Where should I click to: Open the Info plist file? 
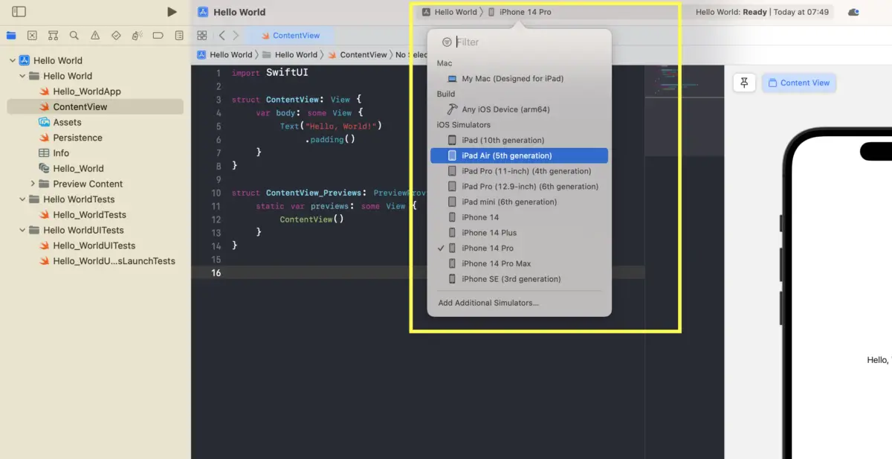(x=95, y=153)
